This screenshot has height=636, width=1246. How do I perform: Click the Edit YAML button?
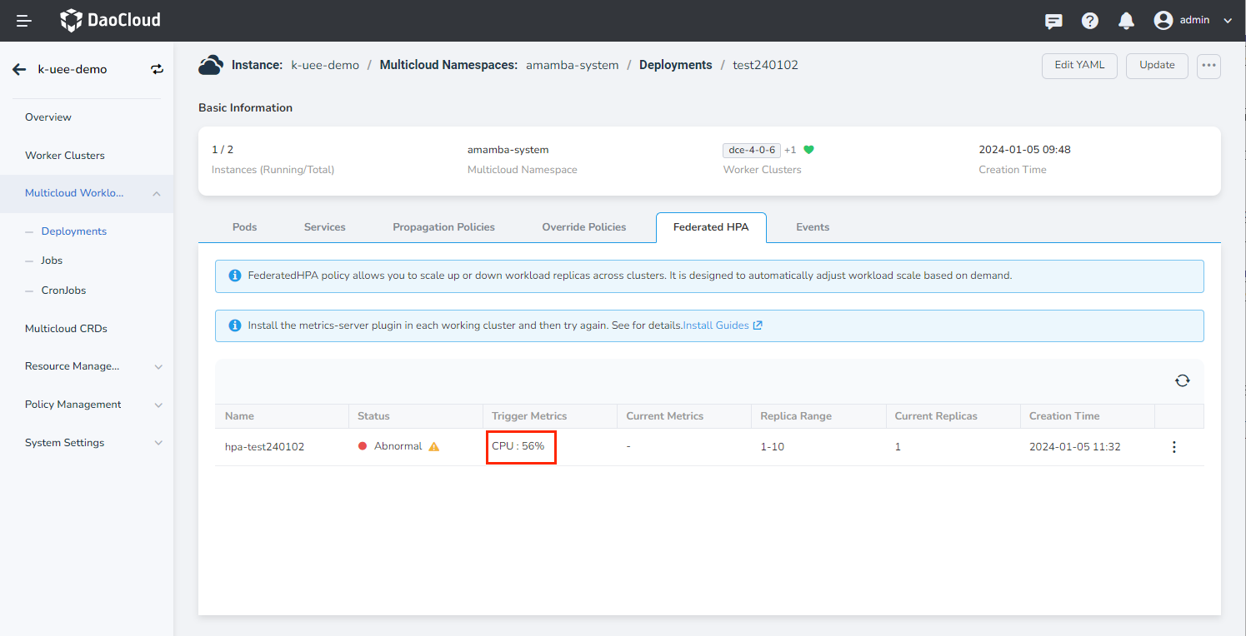[x=1079, y=66]
